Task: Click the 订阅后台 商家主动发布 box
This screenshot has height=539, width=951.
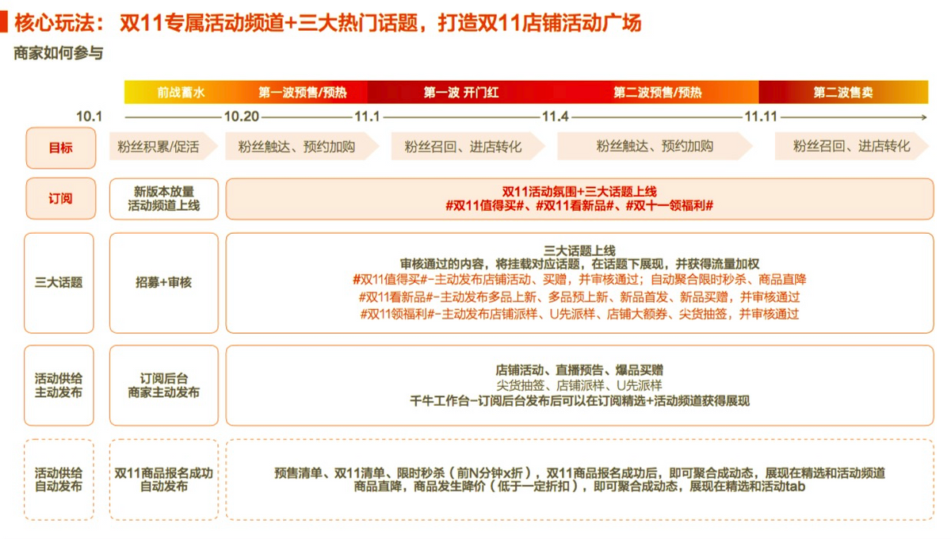Action: tap(164, 385)
